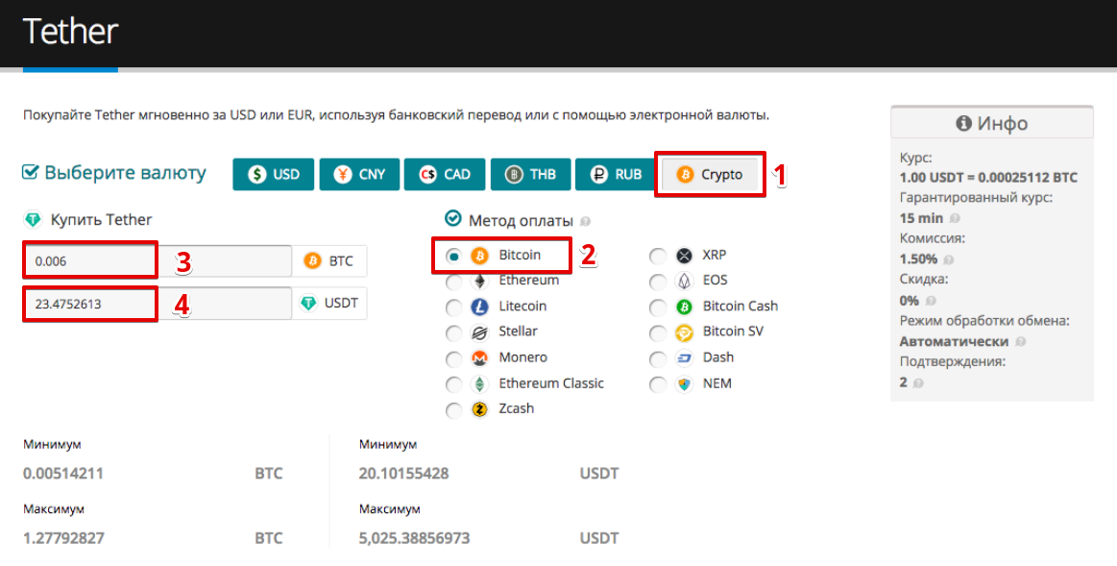This screenshot has height=566, width=1117.
Task: Select the CNY currency button
Action: pos(359,175)
